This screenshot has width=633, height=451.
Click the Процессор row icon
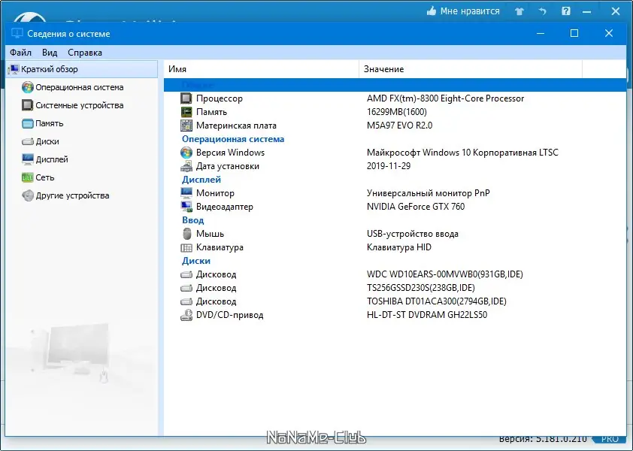pyautogui.click(x=186, y=98)
